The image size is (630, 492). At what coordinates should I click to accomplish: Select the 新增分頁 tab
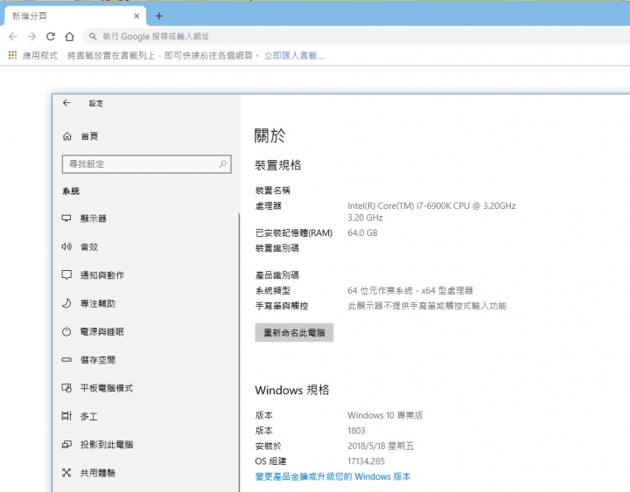[74, 16]
